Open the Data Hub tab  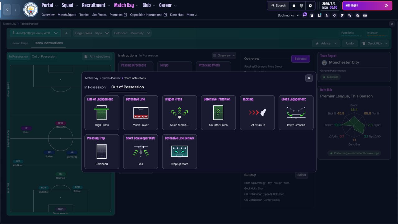click(177, 15)
